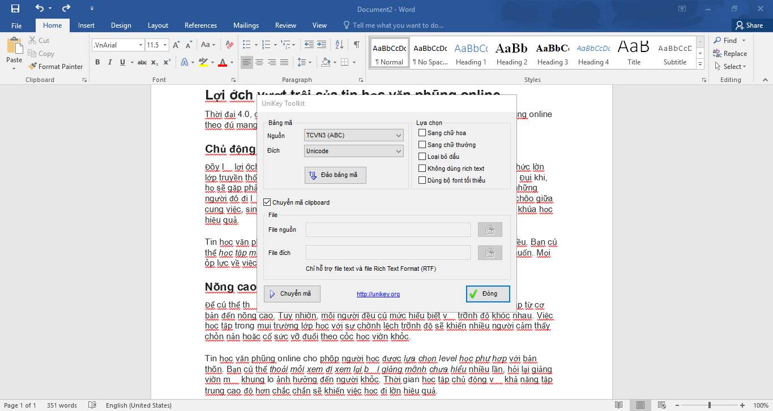Uncheck Chuyển mã clipboard checkbox
The image size is (773, 411).
coord(267,202)
